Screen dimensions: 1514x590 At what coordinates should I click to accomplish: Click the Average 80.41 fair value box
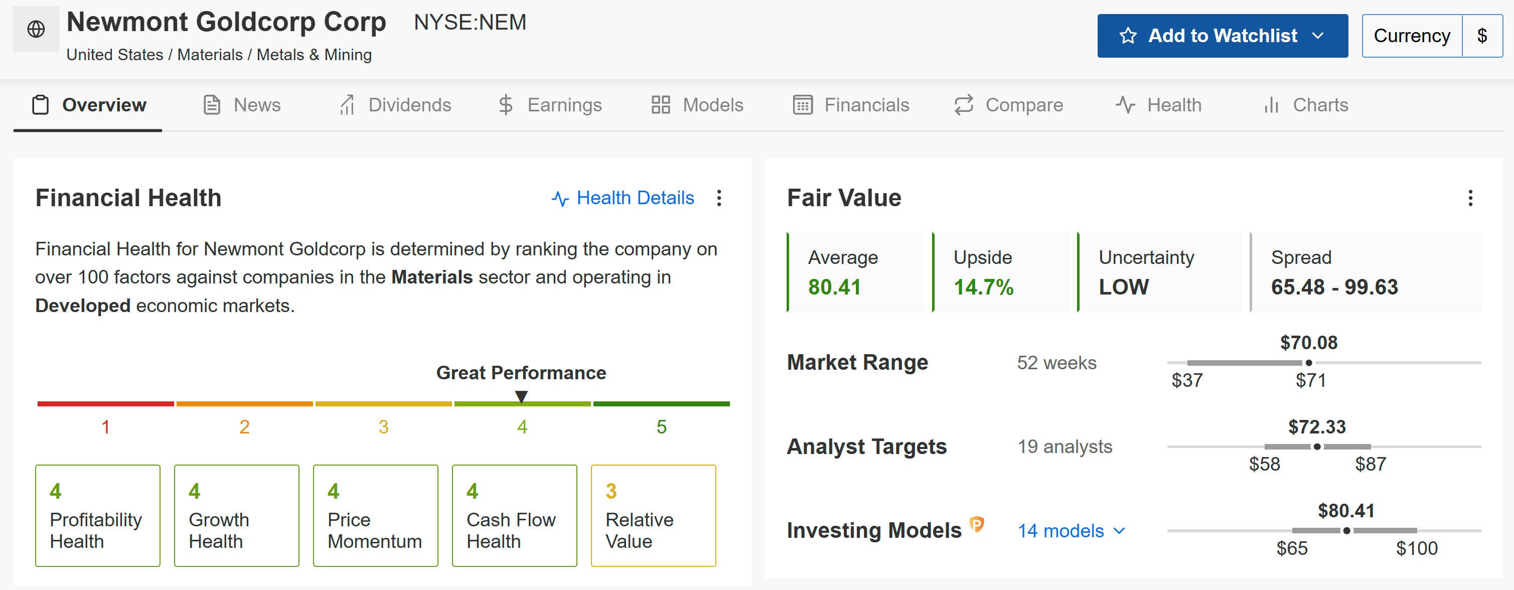coord(855,272)
